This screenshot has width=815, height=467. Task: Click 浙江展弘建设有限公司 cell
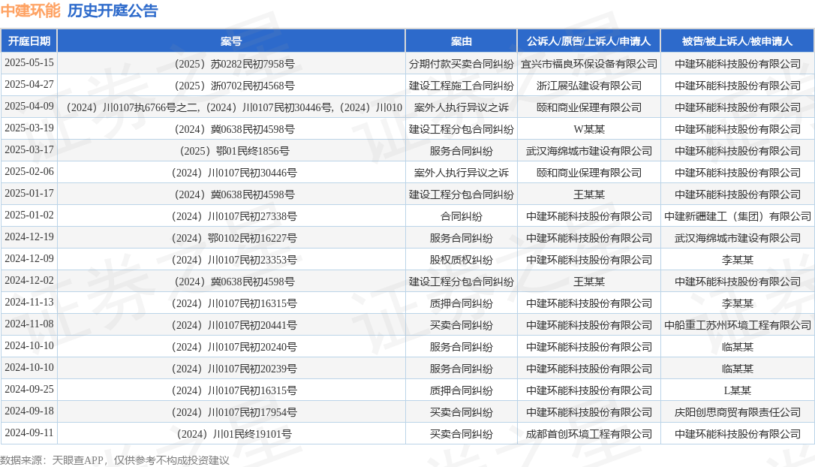(x=589, y=86)
